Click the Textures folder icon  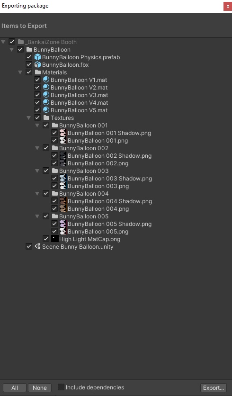46,117
